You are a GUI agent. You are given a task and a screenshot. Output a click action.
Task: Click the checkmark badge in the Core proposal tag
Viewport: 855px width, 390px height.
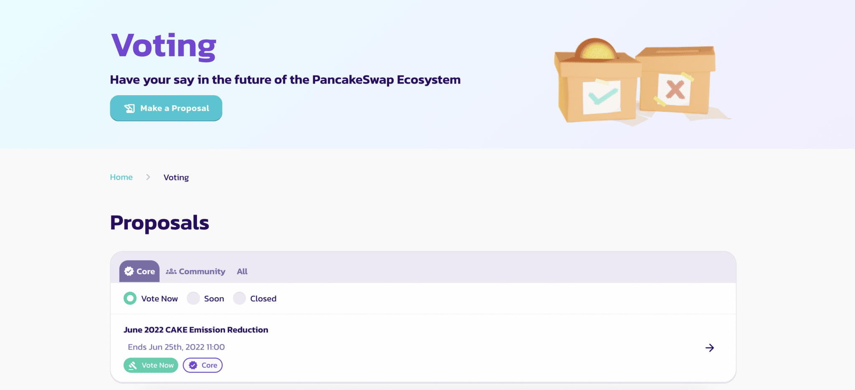pos(192,365)
